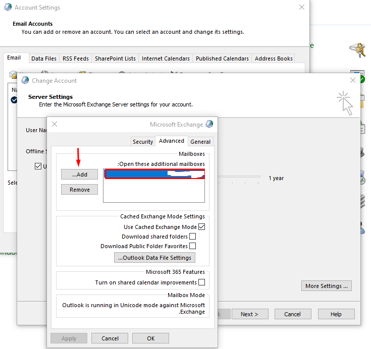Click Help in Change Account window
Image resolution: width=371 pixels, height=349 pixels.
336,314
